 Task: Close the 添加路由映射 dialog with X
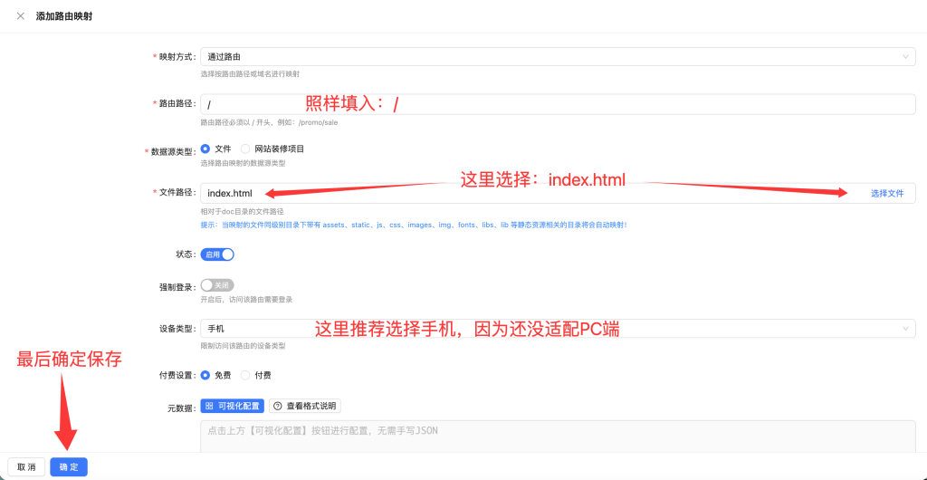20,16
